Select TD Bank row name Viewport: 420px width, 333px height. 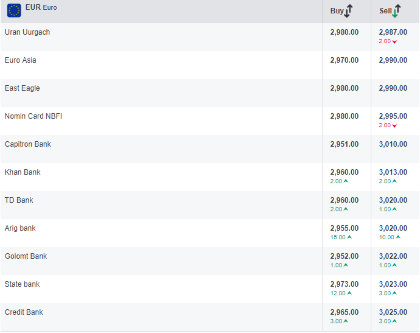click(x=19, y=200)
